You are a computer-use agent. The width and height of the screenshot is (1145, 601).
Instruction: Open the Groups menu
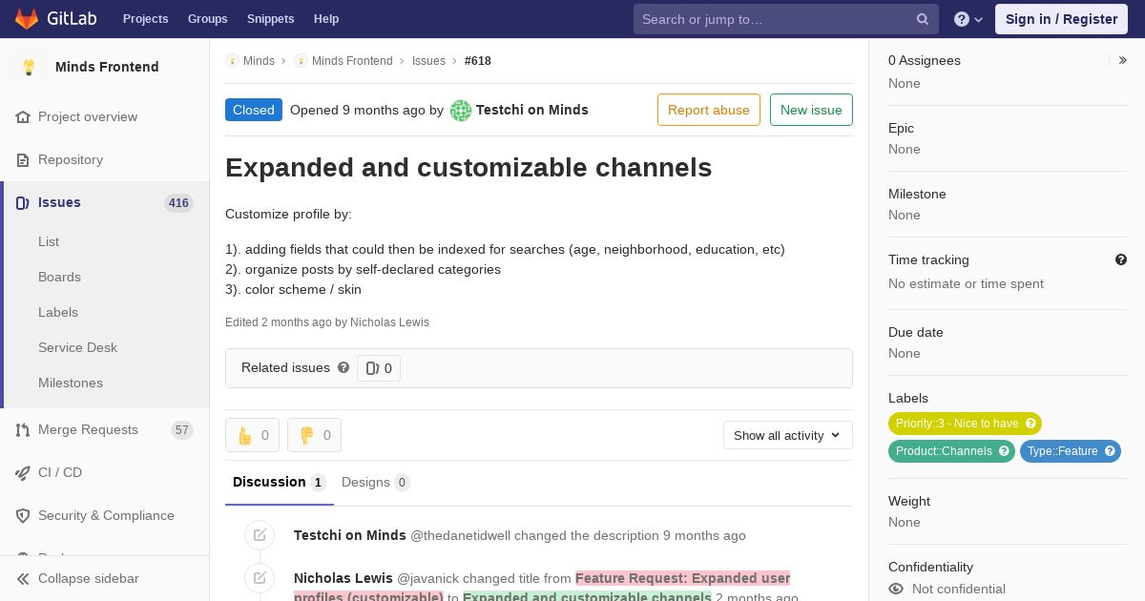coord(208,19)
